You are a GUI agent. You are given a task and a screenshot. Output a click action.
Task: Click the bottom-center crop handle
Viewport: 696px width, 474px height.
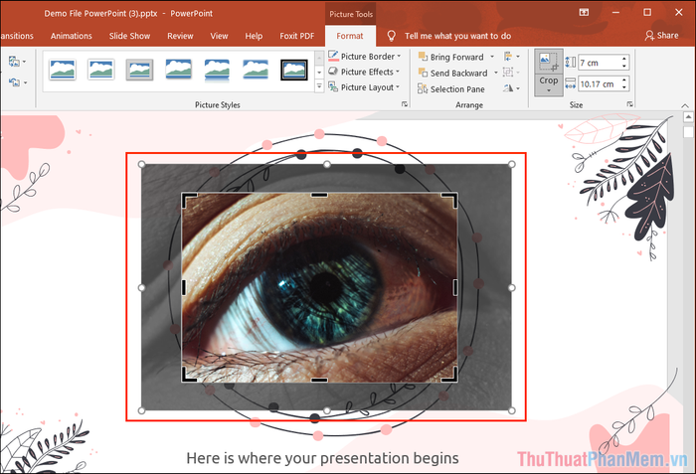click(x=319, y=380)
